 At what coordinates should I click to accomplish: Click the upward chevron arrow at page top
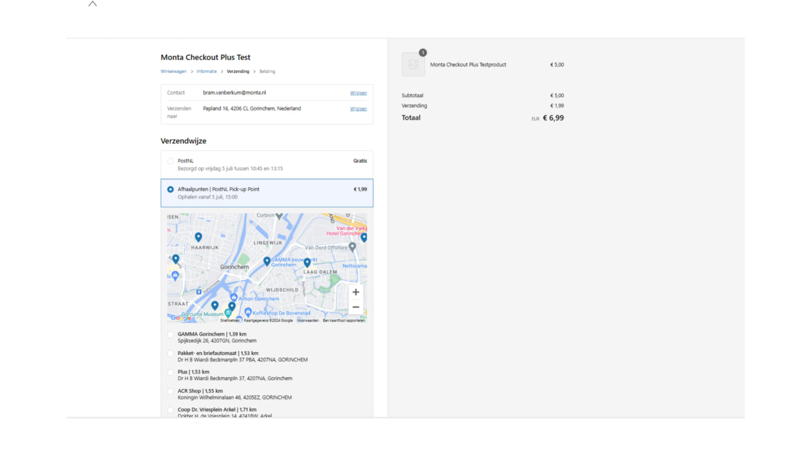point(92,4)
